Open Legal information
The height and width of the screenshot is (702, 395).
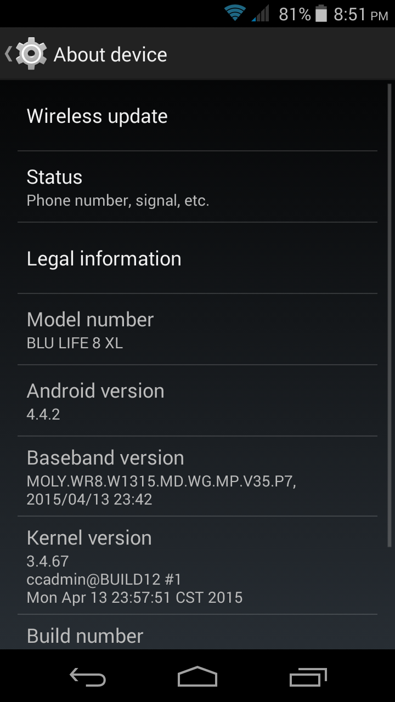[x=198, y=258]
